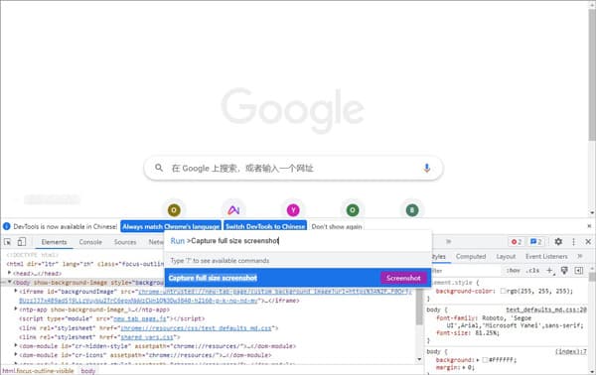Close the DevTools panel
Image resolution: width=596 pixels, height=375 pixels.
click(588, 242)
